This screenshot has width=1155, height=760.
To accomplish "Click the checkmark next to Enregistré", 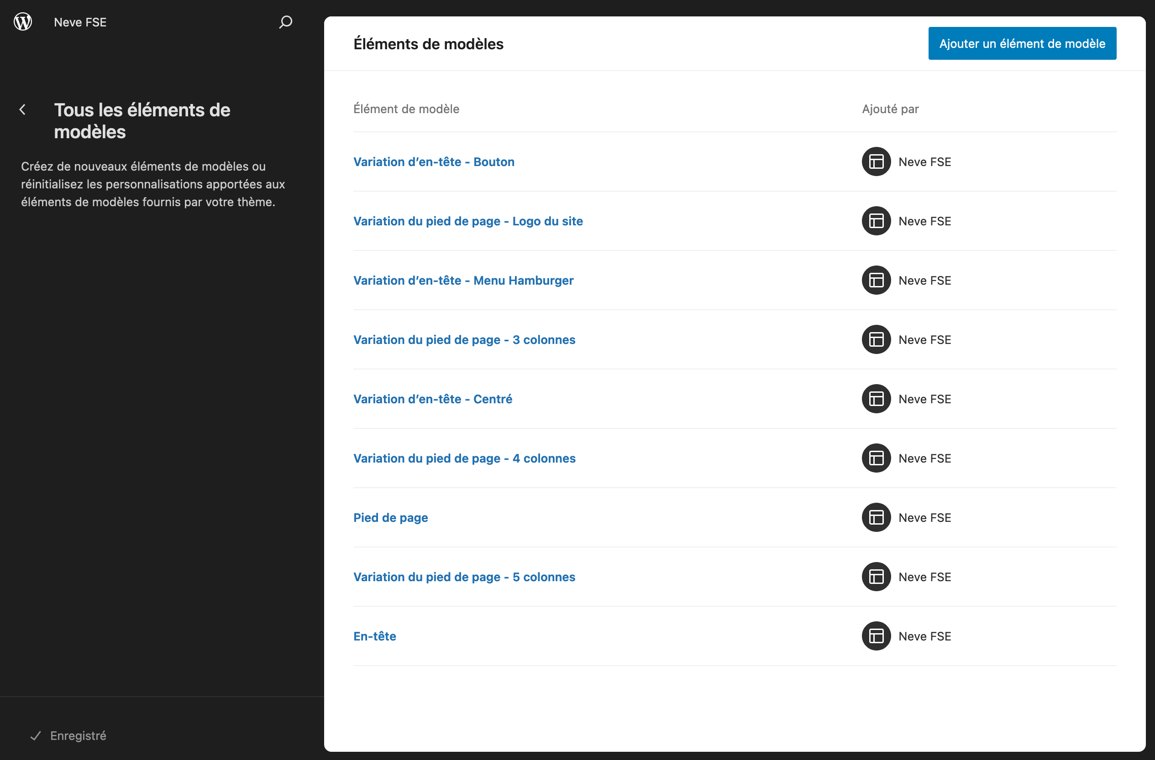I will [x=36, y=736].
